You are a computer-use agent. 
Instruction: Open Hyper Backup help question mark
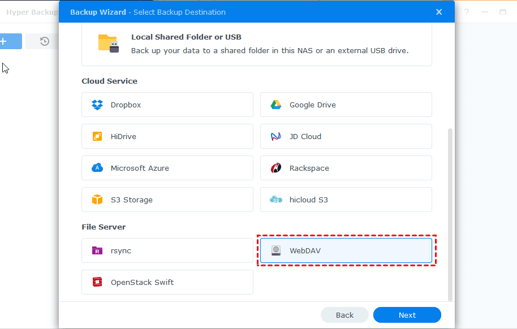point(467,12)
